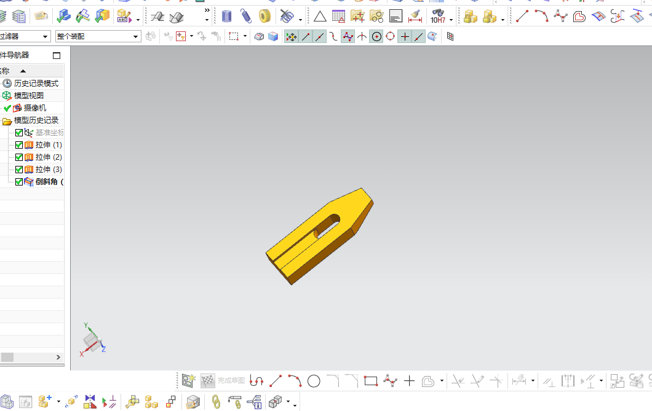Click the sketch Point plus tool

pyautogui.click(x=409, y=381)
